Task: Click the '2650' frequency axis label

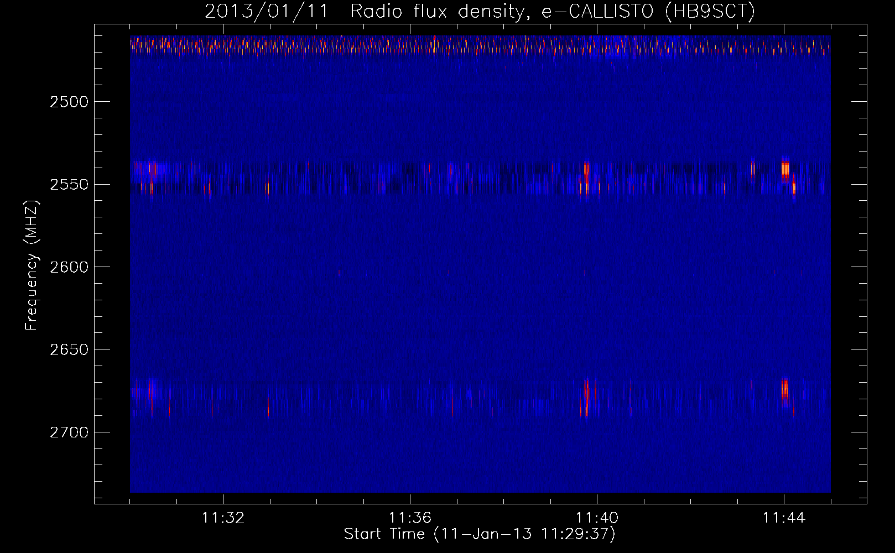Action: pos(69,349)
